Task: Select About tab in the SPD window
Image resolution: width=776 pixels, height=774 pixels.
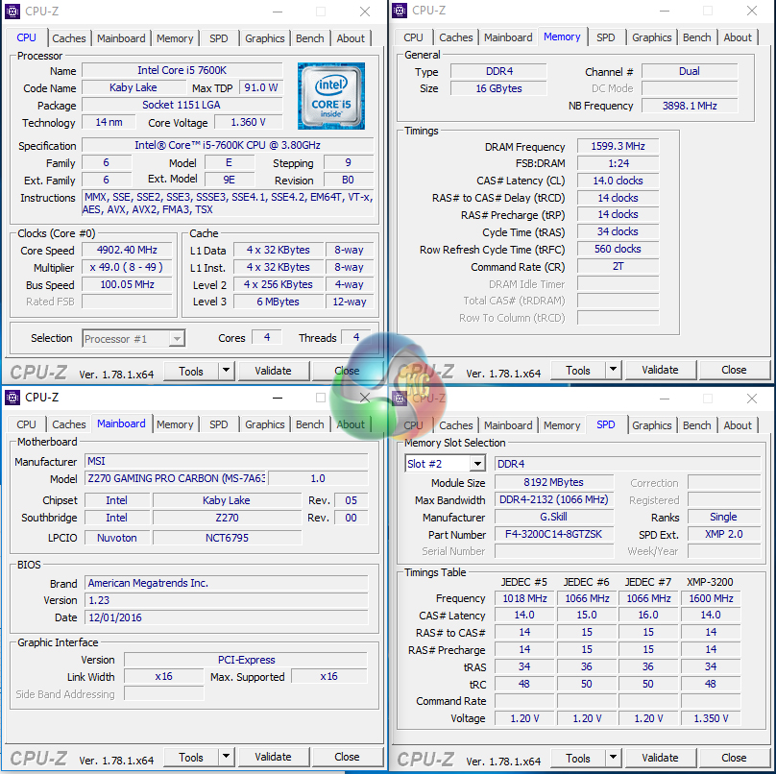Action: point(738,425)
